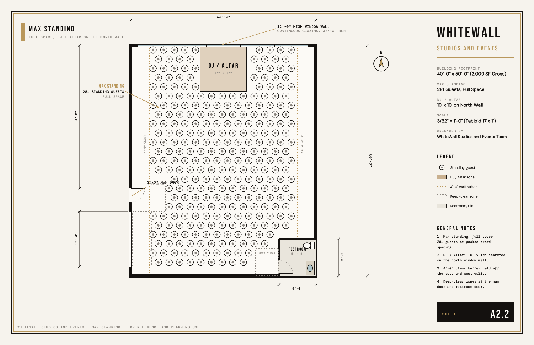Click the Restroom, tile legend swatch

pos(442,206)
